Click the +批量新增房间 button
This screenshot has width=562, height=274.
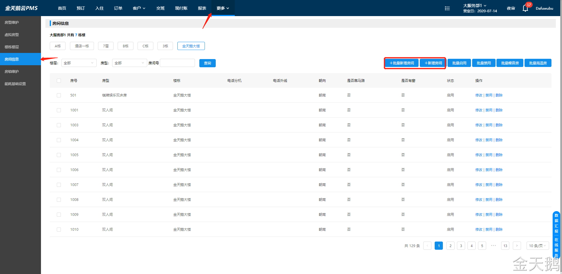coord(402,63)
